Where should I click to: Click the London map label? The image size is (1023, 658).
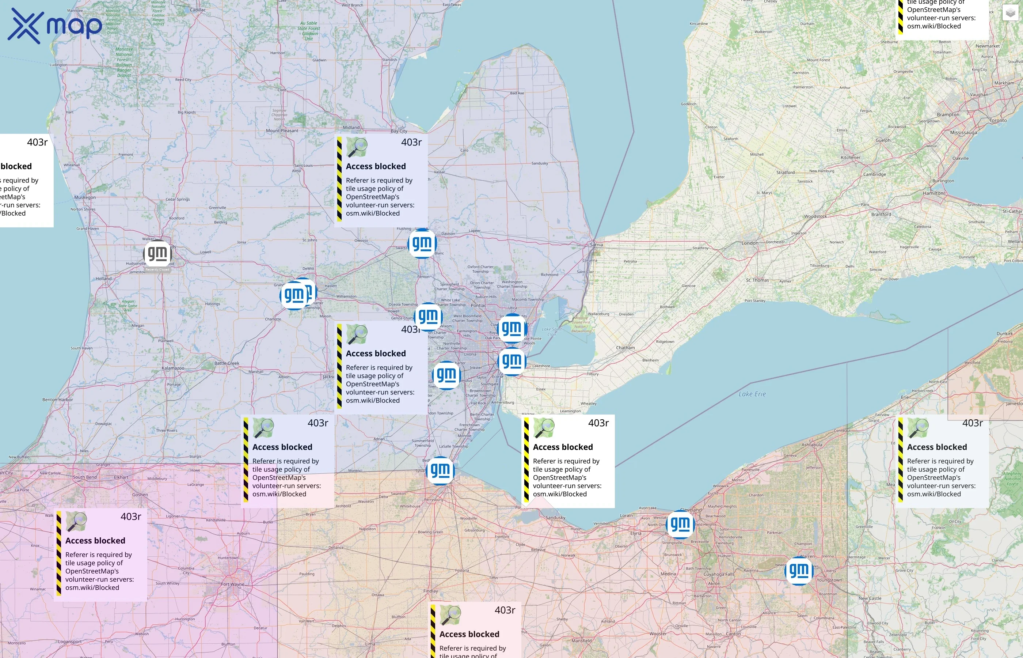point(750,243)
